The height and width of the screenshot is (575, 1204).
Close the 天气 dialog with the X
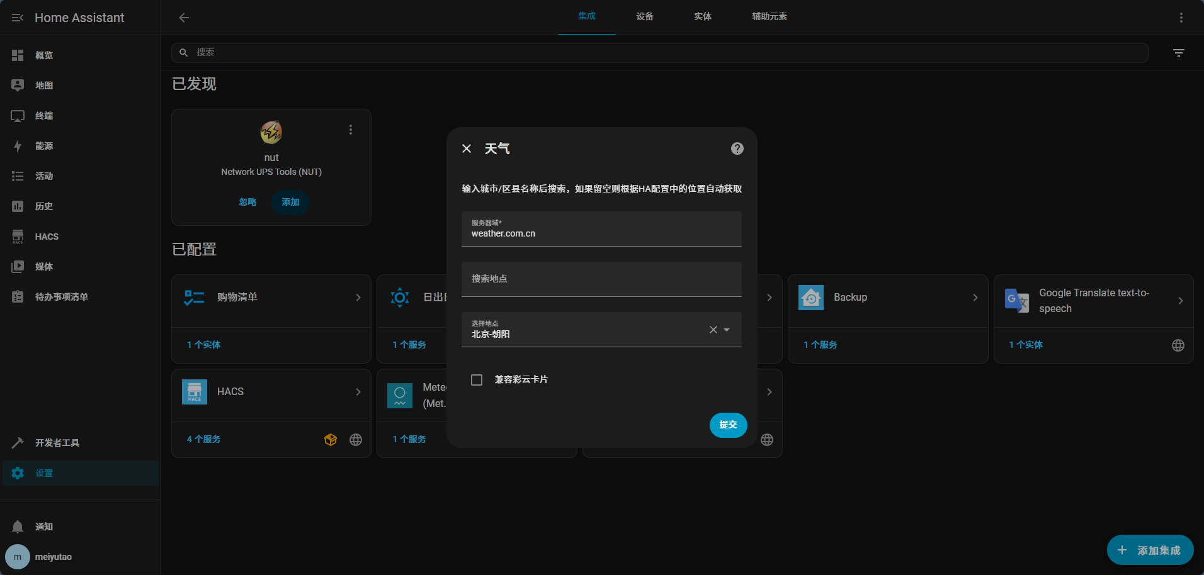(467, 148)
